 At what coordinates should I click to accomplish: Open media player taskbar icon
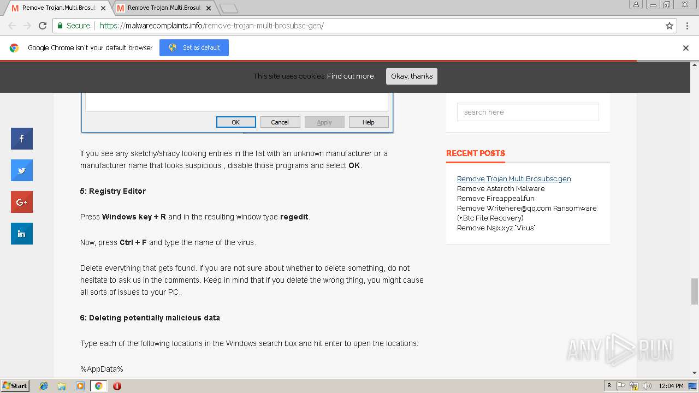pos(80,386)
